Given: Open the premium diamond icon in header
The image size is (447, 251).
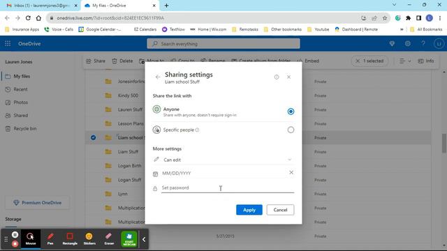Looking at the screenshot, I should coord(392,43).
